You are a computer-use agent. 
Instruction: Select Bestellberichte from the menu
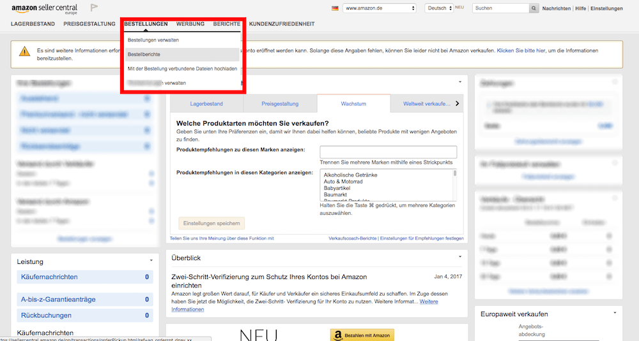click(182, 54)
